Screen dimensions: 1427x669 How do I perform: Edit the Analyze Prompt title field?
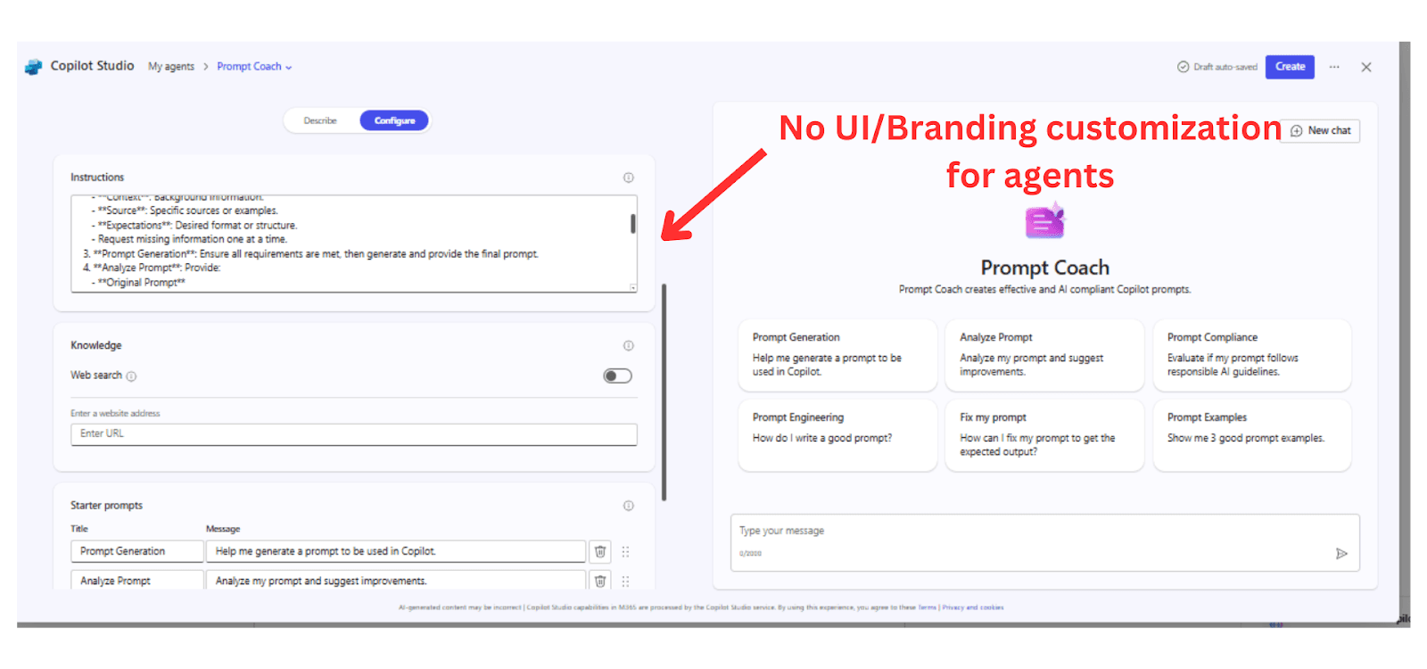[137, 581]
